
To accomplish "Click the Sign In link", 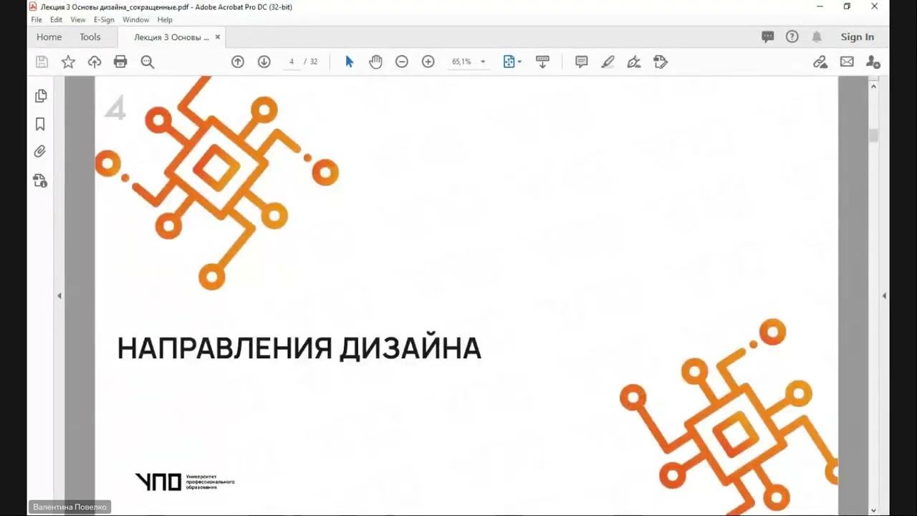I will tap(858, 37).
